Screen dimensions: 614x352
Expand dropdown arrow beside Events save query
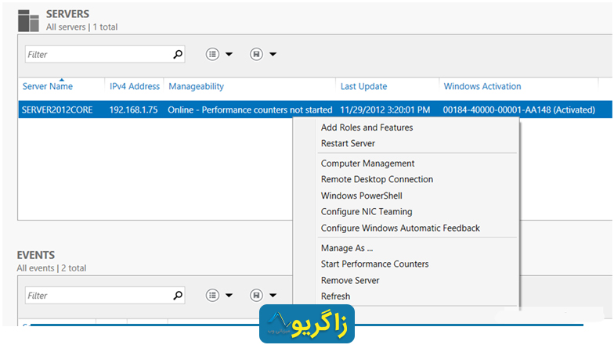(x=273, y=296)
